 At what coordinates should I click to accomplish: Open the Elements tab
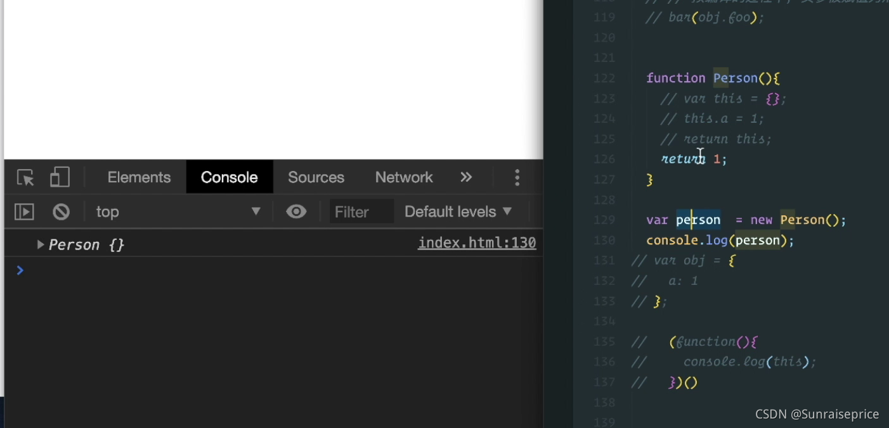(139, 177)
